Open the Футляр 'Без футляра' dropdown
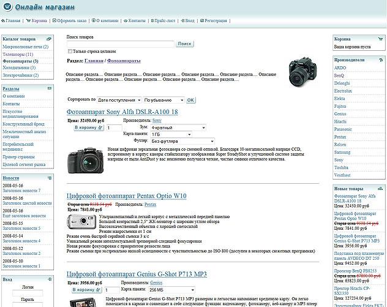This screenshot has width=387, height=307. pos(182,142)
